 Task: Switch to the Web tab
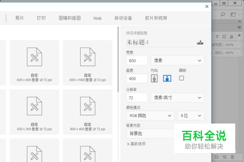click(x=97, y=18)
